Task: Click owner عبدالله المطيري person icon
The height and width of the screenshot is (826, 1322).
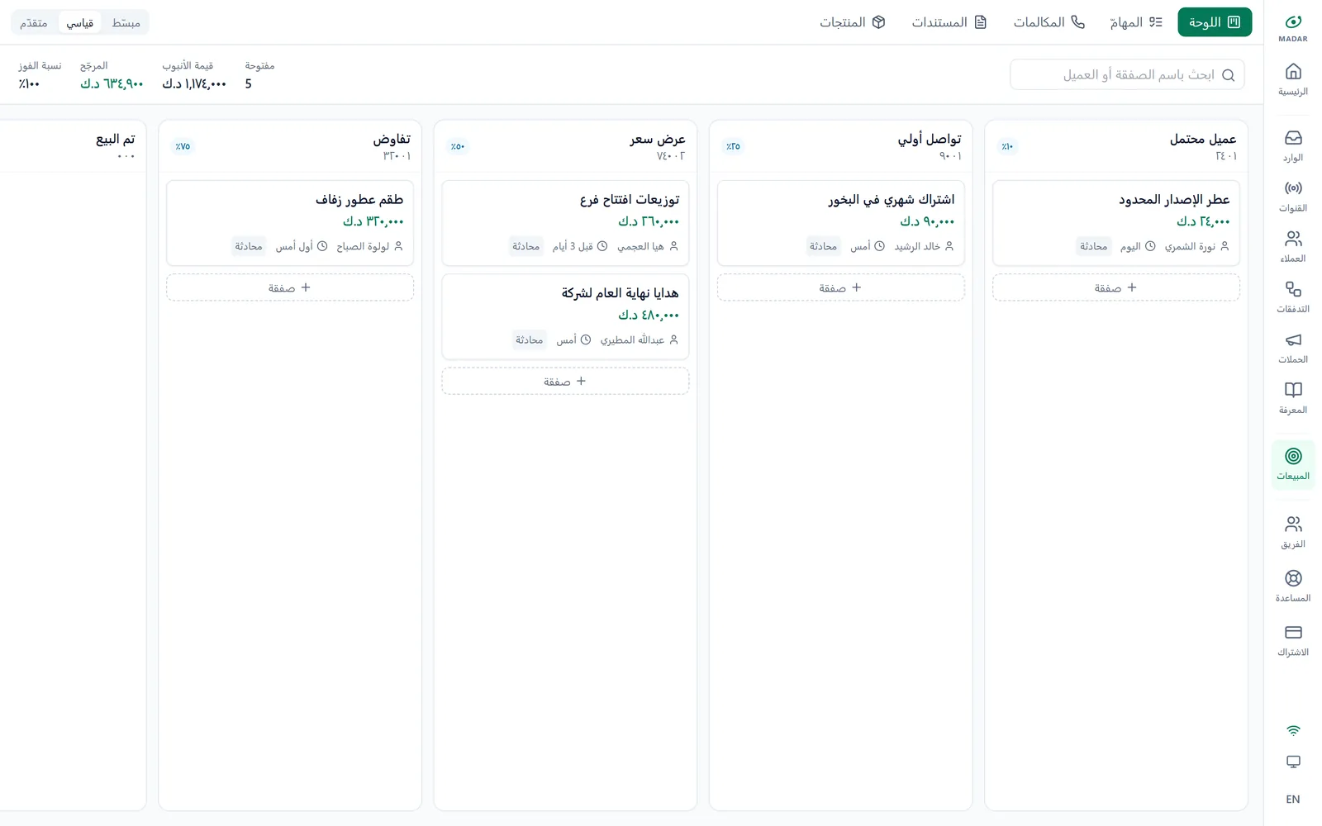Action: click(x=673, y=339)
